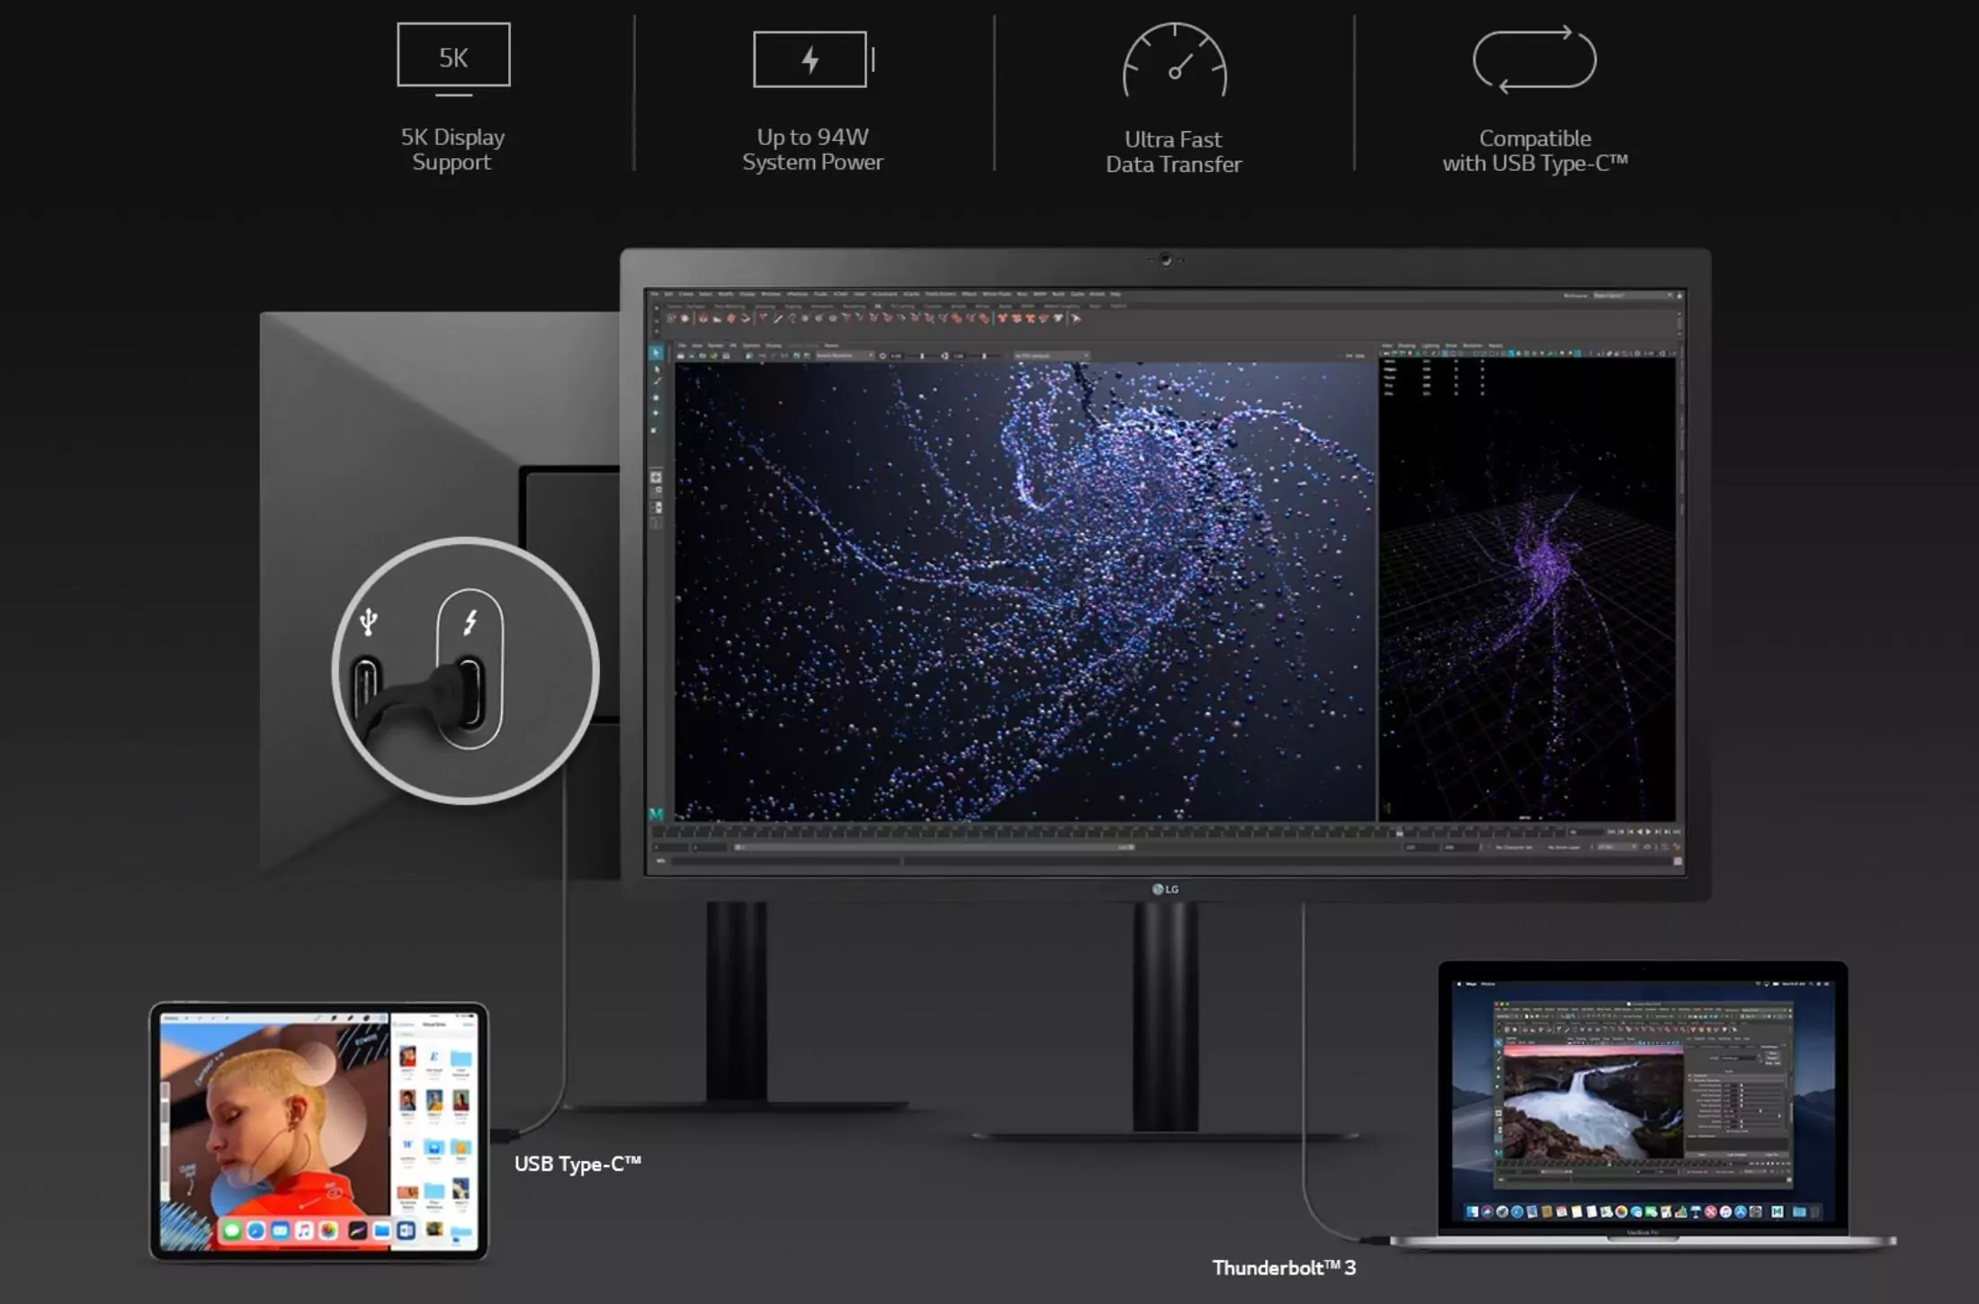Launch the Music app in the iPad dock
1979x1304 pixels.
click(x=305, y=1230)
